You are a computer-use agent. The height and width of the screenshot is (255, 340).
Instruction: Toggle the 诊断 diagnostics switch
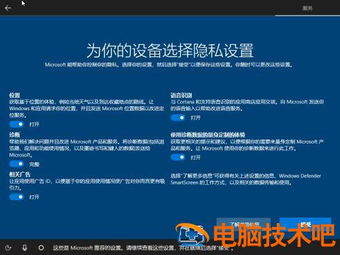(x=16, y=164)
